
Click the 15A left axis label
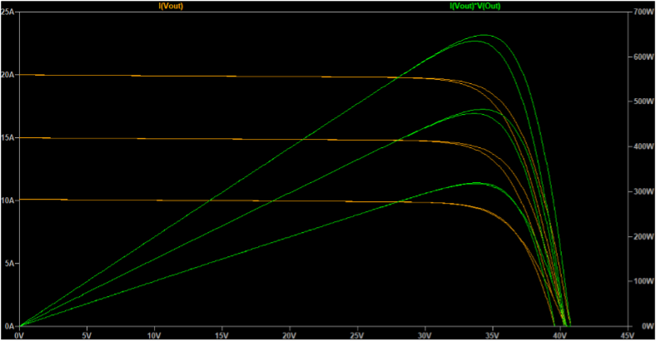(7, 138)
